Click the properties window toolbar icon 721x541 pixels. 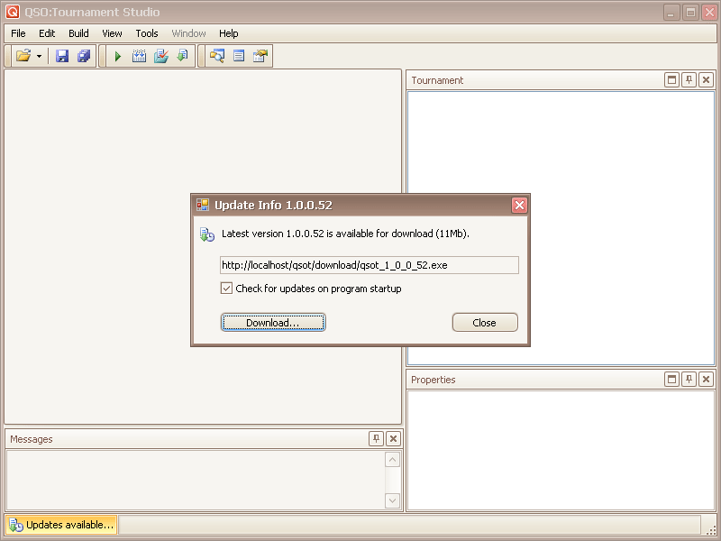point(260,56)
